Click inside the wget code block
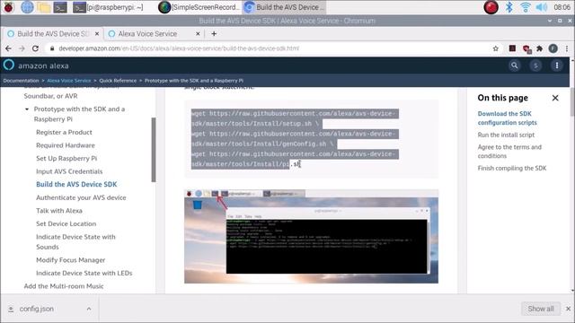Image resolution: width=575 pixels, height=323 pixels. point(312,139)
